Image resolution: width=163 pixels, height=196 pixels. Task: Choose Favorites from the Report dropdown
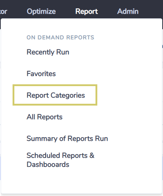pos(41,73)
